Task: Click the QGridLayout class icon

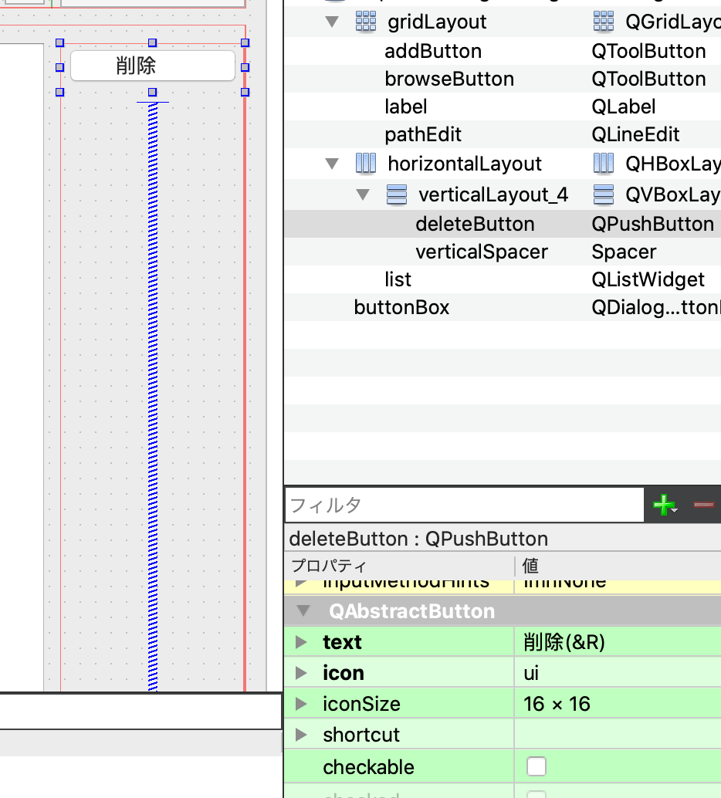Action: click(x=604, y=22)
